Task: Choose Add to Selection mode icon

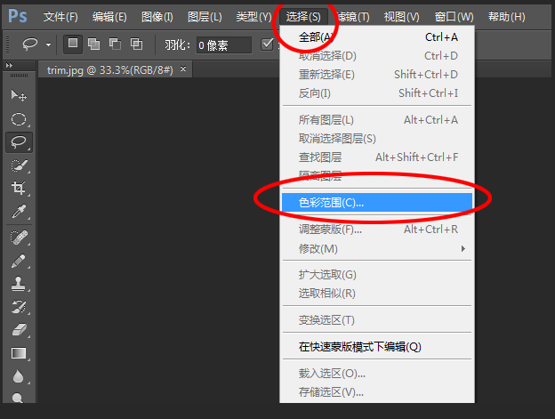Action: [93, 44]
